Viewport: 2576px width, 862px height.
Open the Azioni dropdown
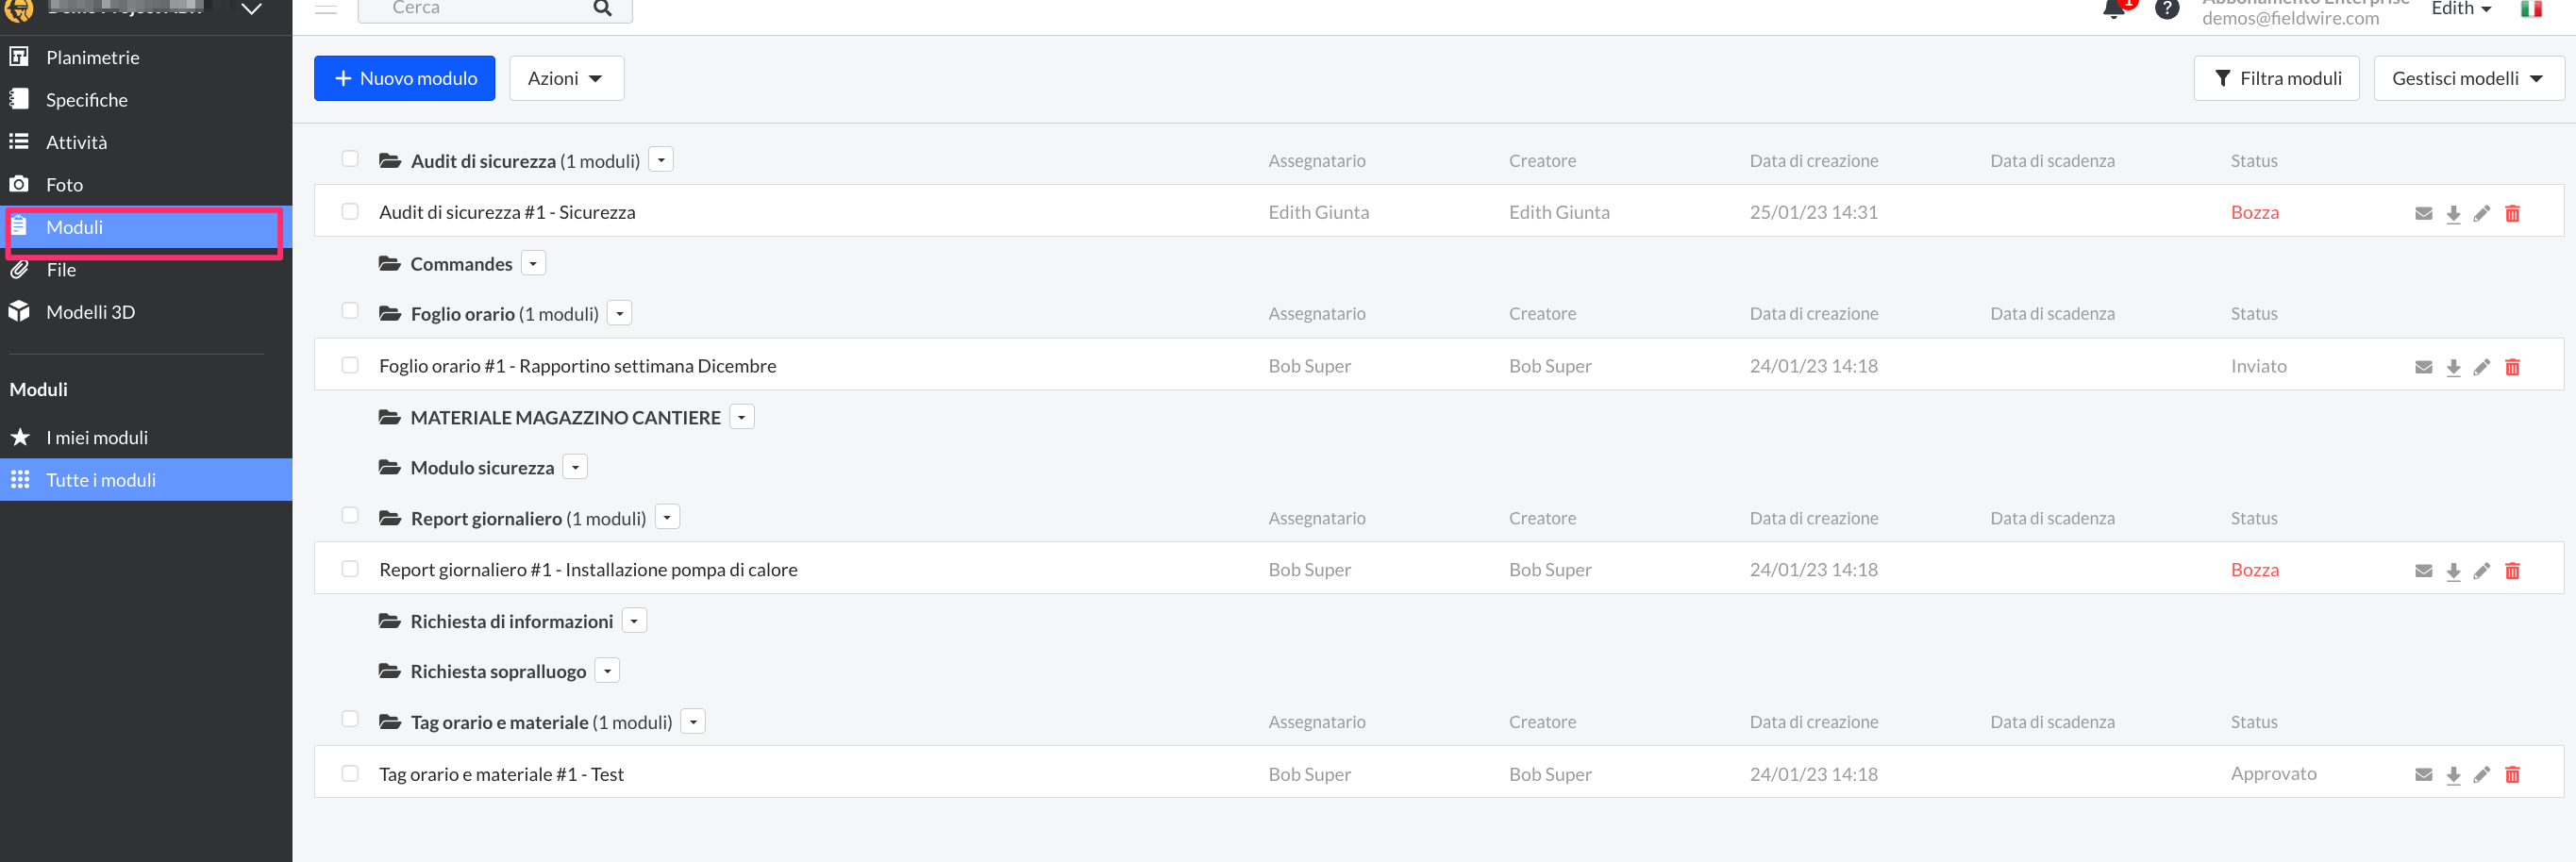566,78
